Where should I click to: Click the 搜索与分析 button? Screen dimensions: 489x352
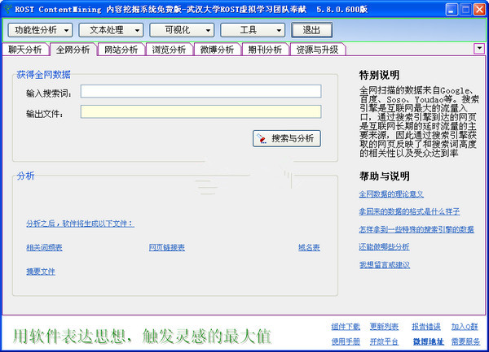pos(287,138)
